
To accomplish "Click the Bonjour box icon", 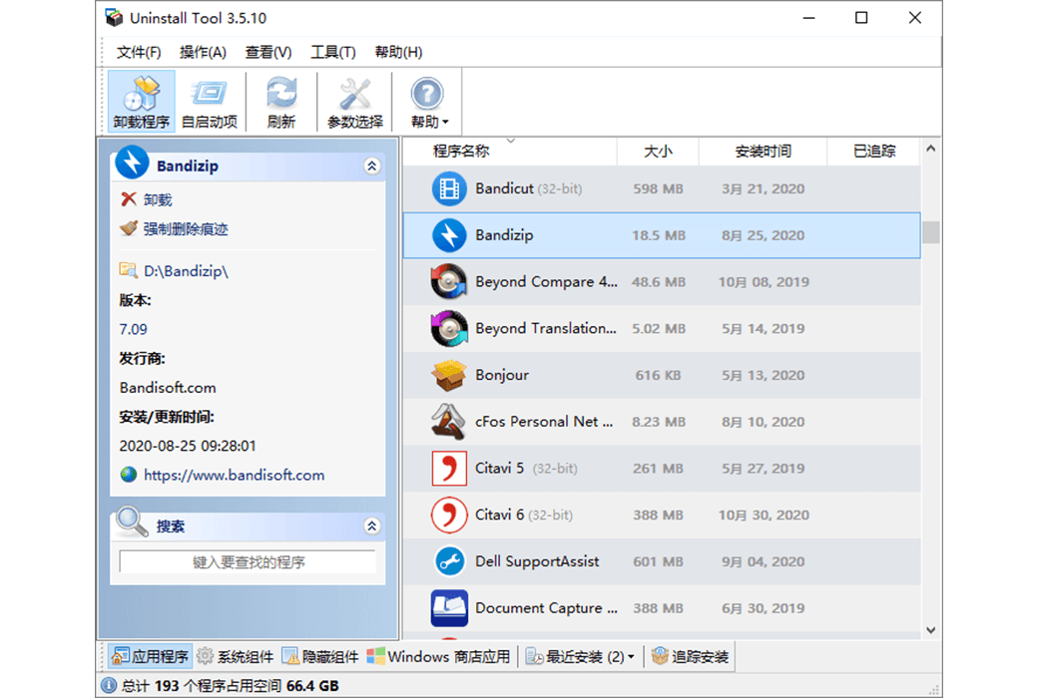I will point(449,375).
